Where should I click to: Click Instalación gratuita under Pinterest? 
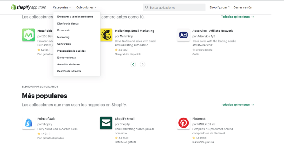(203, 142)
